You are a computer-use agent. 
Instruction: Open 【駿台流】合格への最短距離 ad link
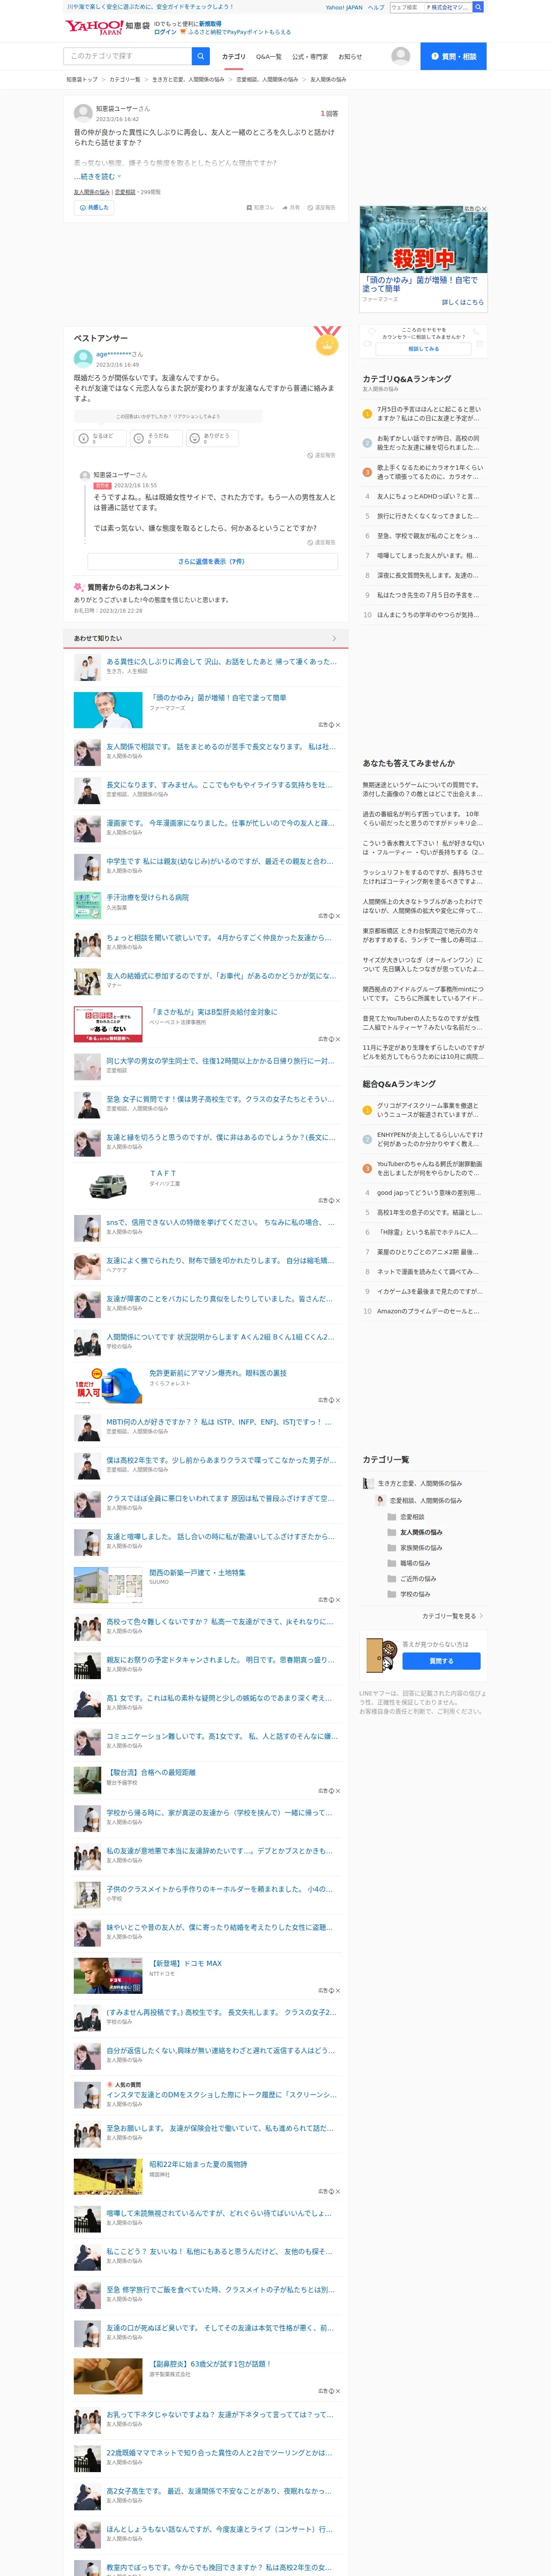(x=151, y=1772)
